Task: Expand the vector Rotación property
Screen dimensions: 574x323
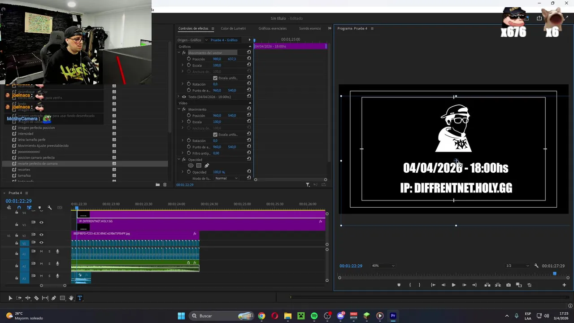Action: coord(183,84)
